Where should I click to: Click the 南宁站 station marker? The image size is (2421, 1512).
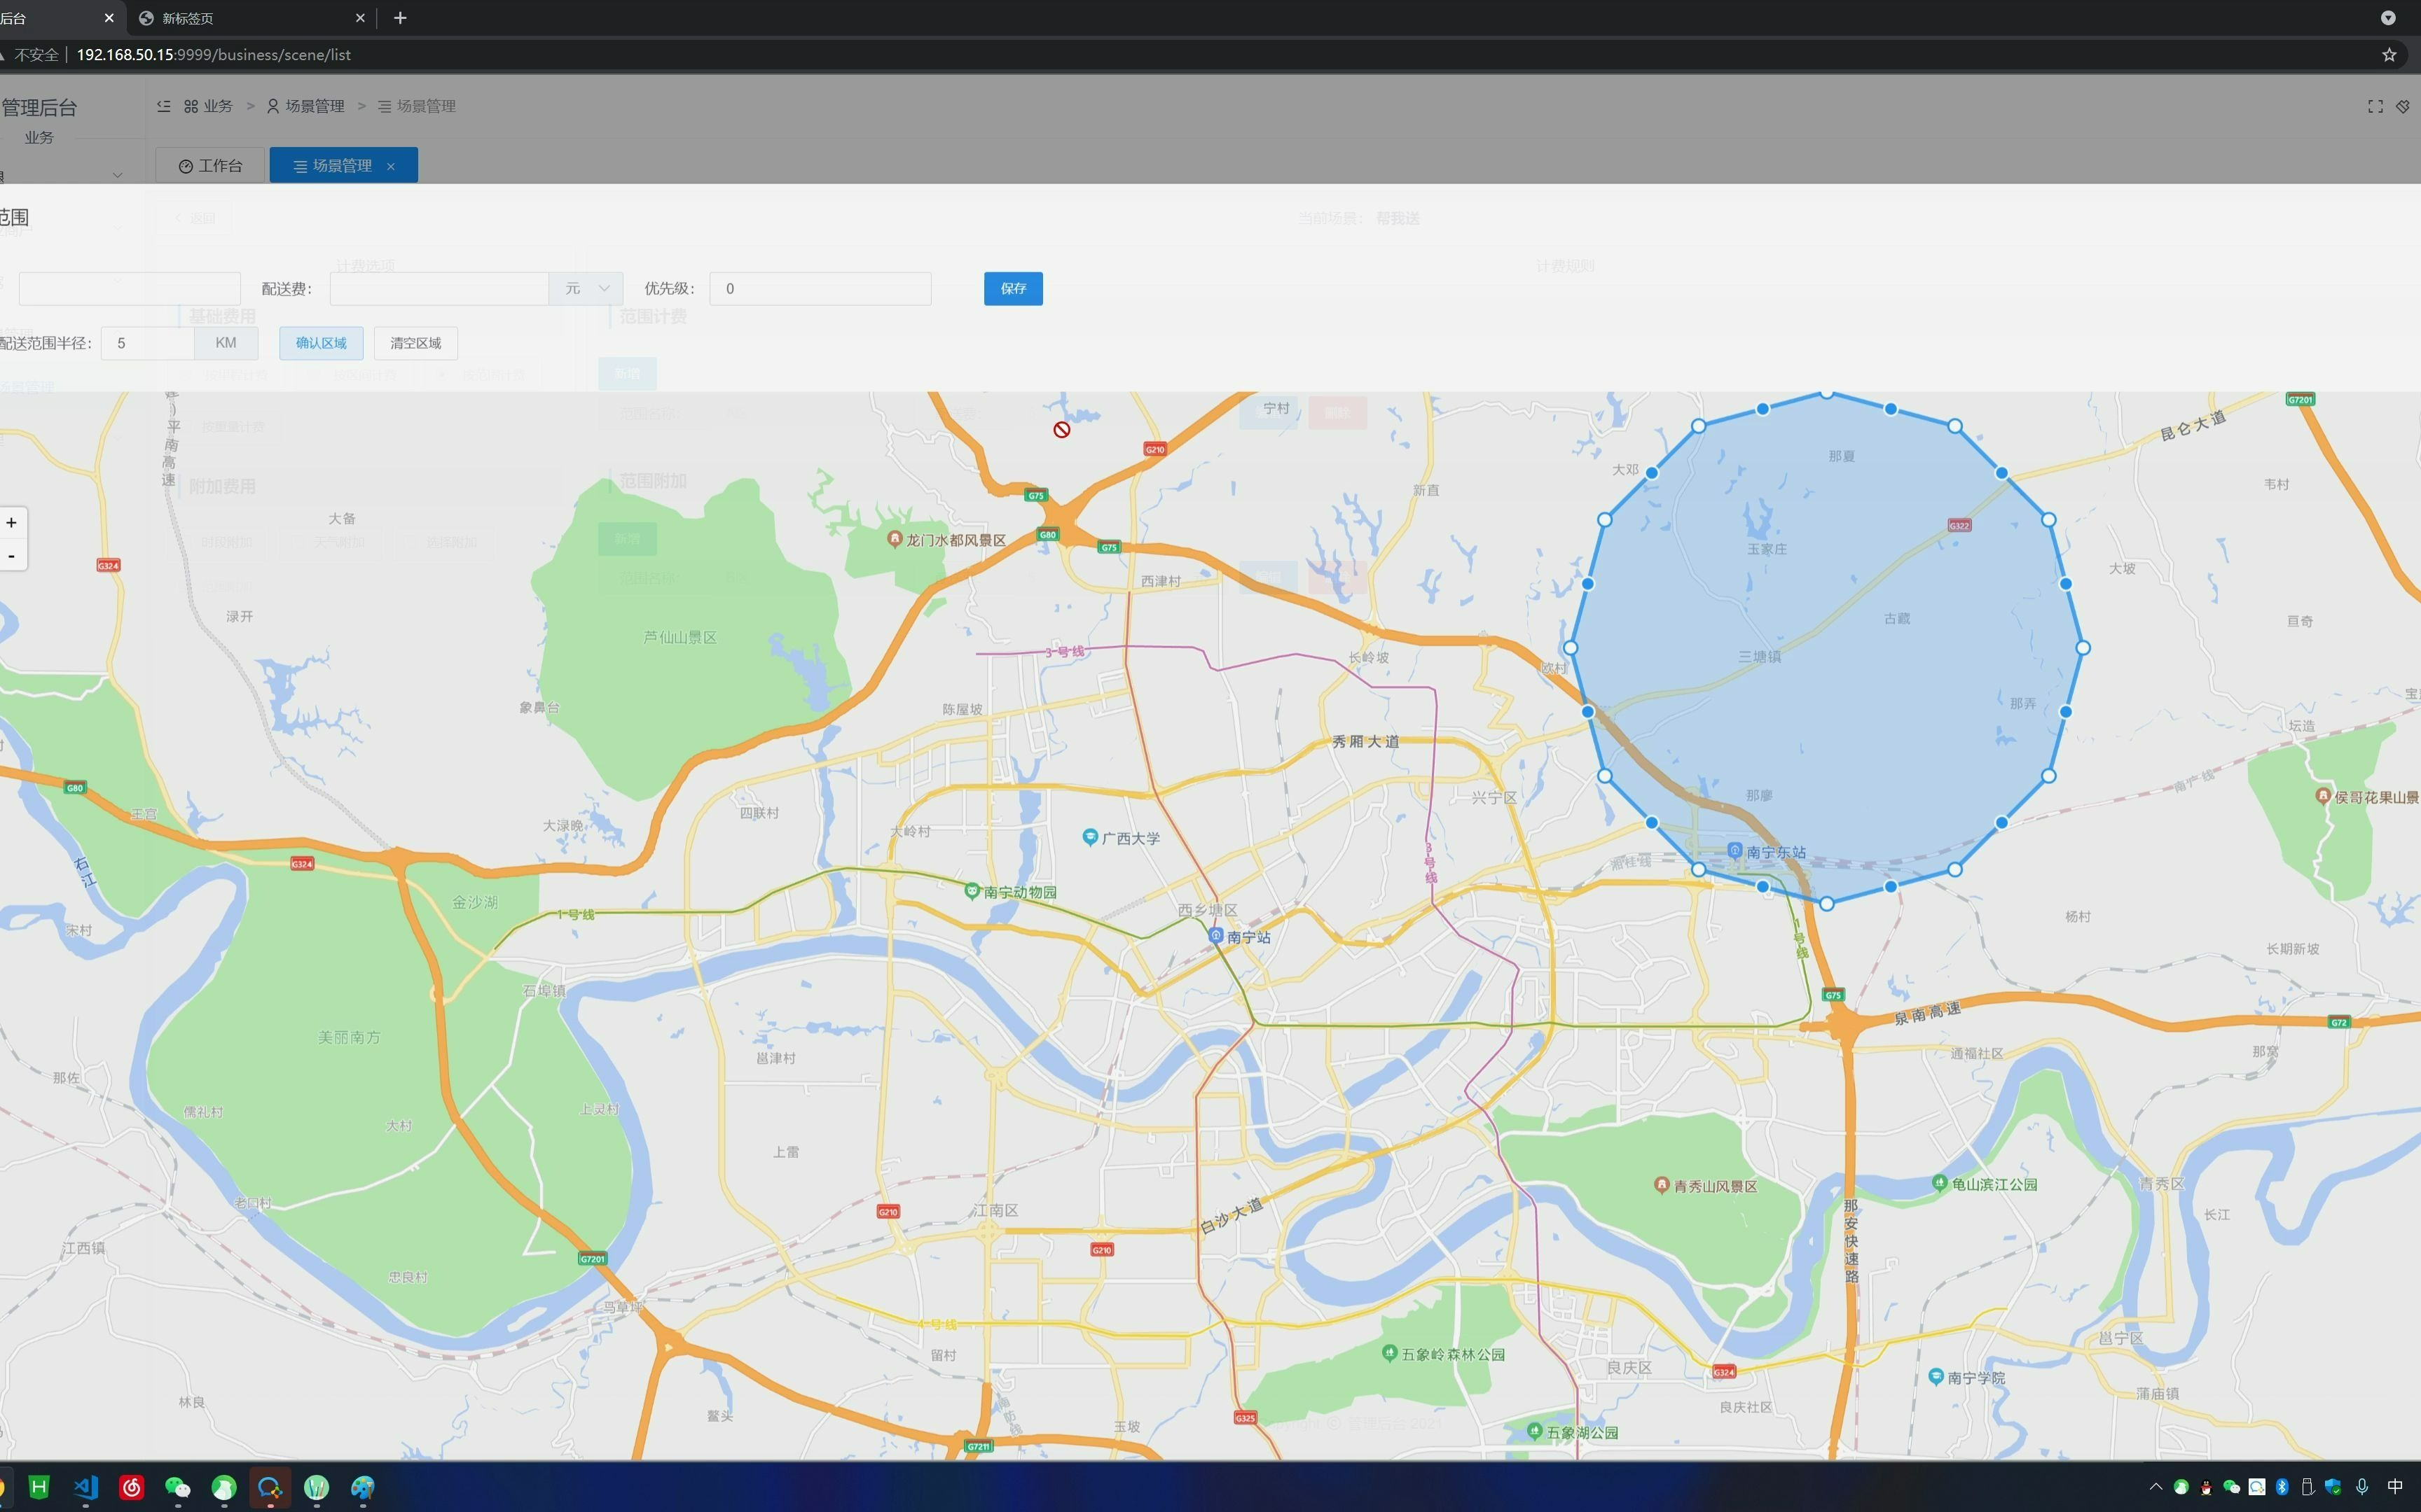[1215, 935]
